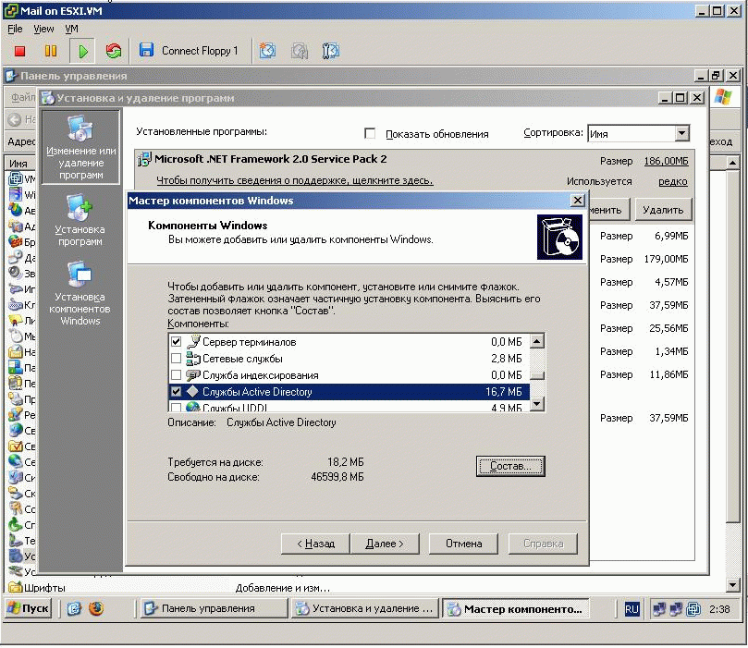
Task: Select 'Установка компонентов Windows' sidebar icon
Action: 80,275
